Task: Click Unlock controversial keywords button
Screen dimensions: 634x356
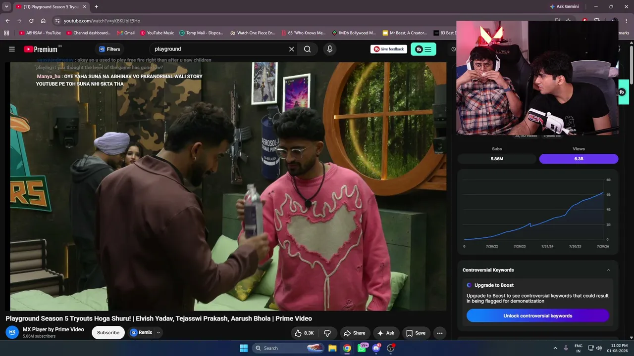Action: point(538,315)
